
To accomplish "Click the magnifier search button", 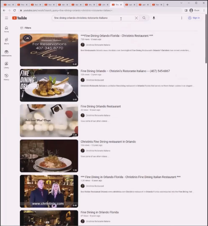I will (x=144, y=18).
